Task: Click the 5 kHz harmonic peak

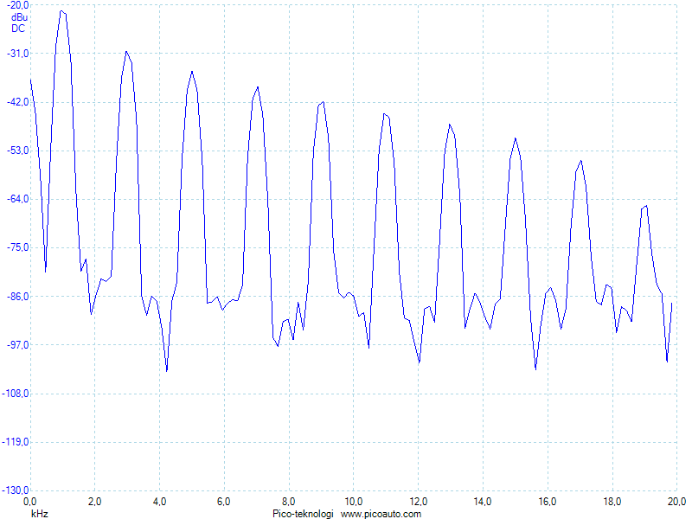Action: coord(192,72)
